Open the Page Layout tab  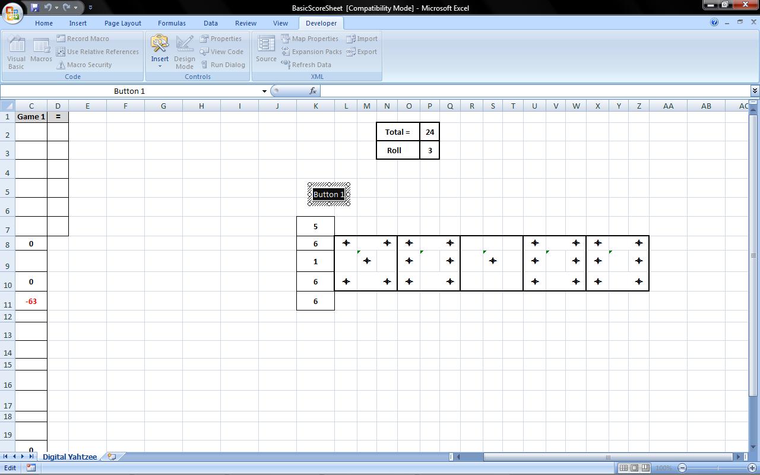(123, 23)
